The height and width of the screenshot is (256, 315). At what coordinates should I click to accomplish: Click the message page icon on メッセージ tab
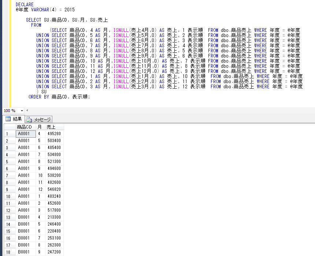pyautogui.click(x=29, y=119)
